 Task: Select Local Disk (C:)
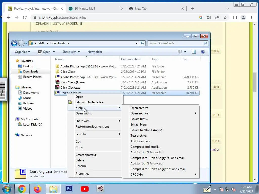33,125
